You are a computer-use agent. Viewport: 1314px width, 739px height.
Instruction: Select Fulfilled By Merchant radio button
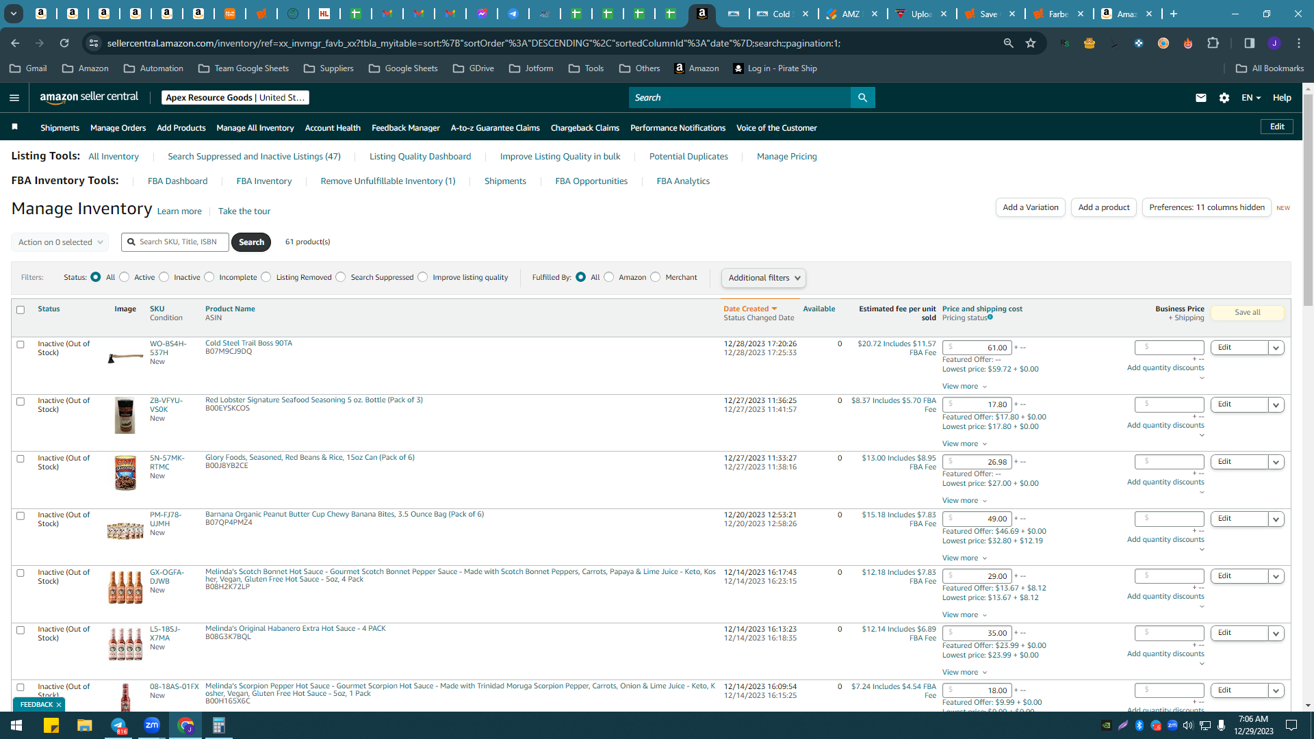(656, 277)
